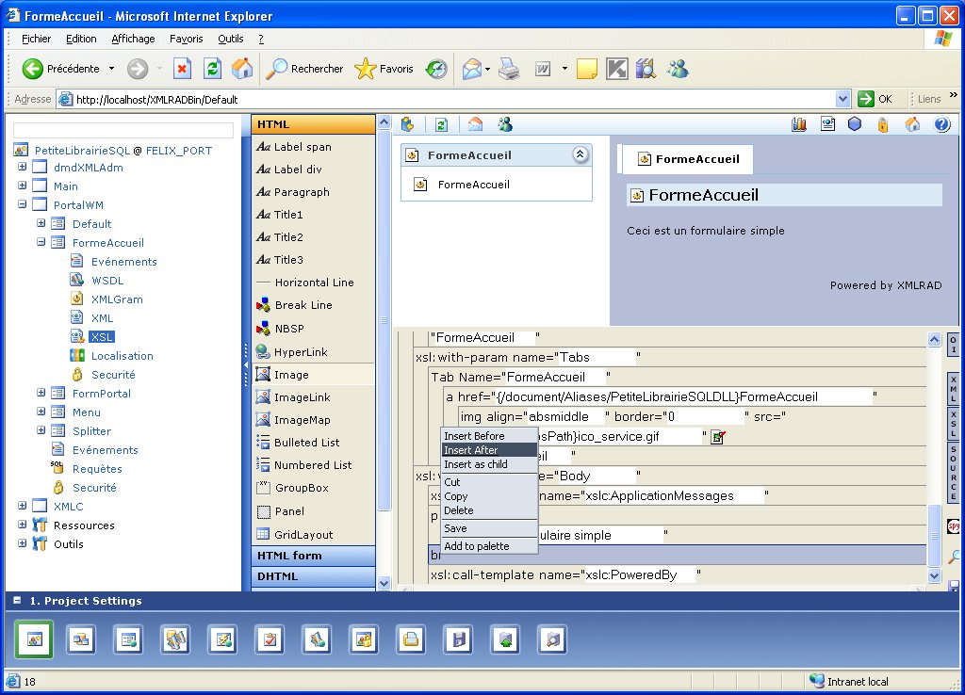Select the XMLGram tree item
Viewport: 965px width, 695px height.
tap(117, 299)
